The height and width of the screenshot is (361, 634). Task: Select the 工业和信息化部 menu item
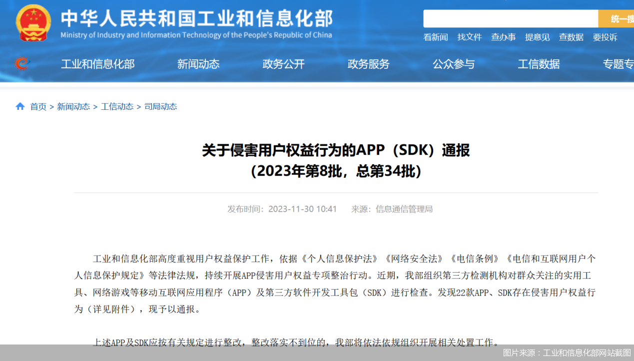(x=98, y=64)
